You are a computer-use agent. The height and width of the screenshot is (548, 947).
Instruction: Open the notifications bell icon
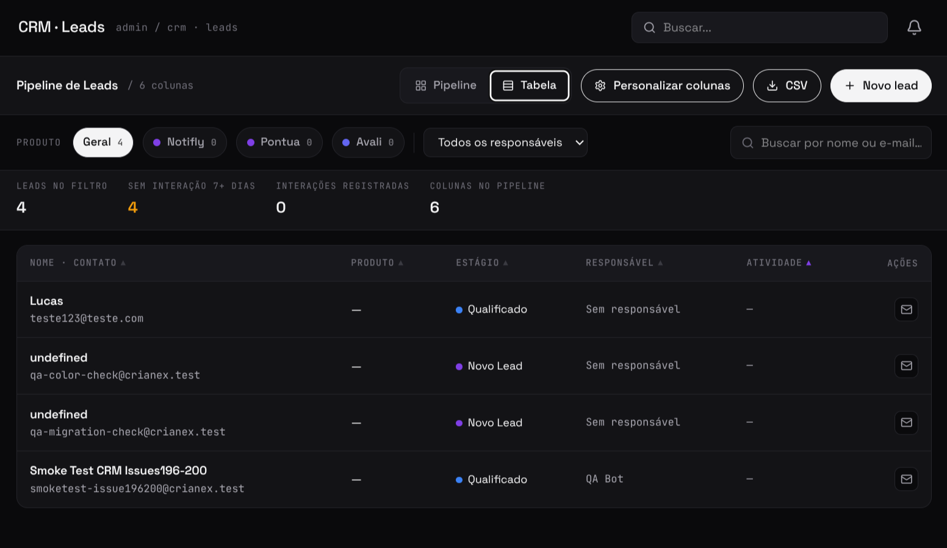[914, 27]
